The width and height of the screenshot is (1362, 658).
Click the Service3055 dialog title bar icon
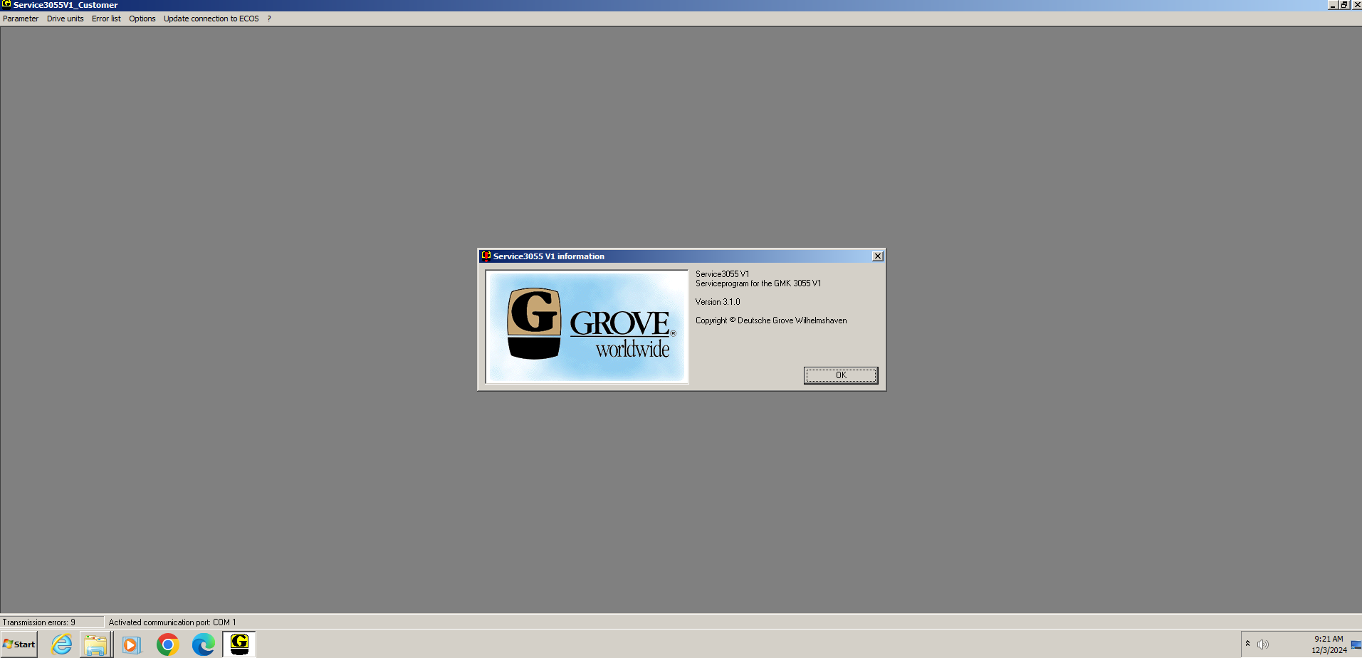[x=486, y=256]
